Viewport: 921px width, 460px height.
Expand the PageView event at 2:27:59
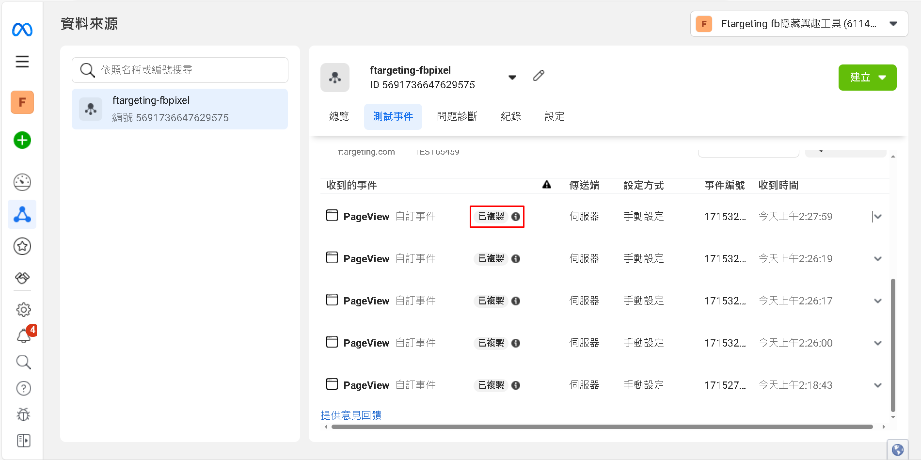tap(877, 217)
